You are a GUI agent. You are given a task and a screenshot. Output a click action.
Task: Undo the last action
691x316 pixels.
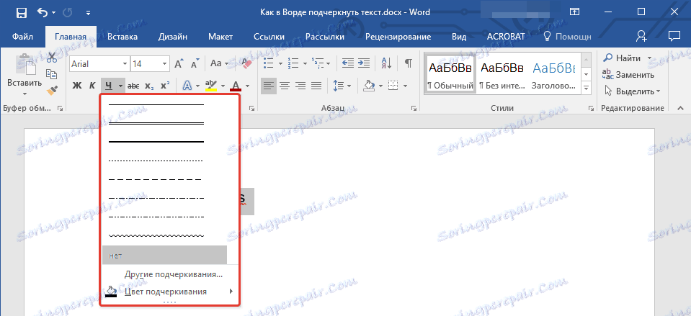coord(43,13)
